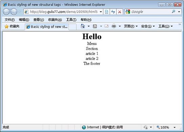The height and width of the screenshot is (132, 184).
Task: Open the 编辑(E) menu
Action: (x=24, y=20)
